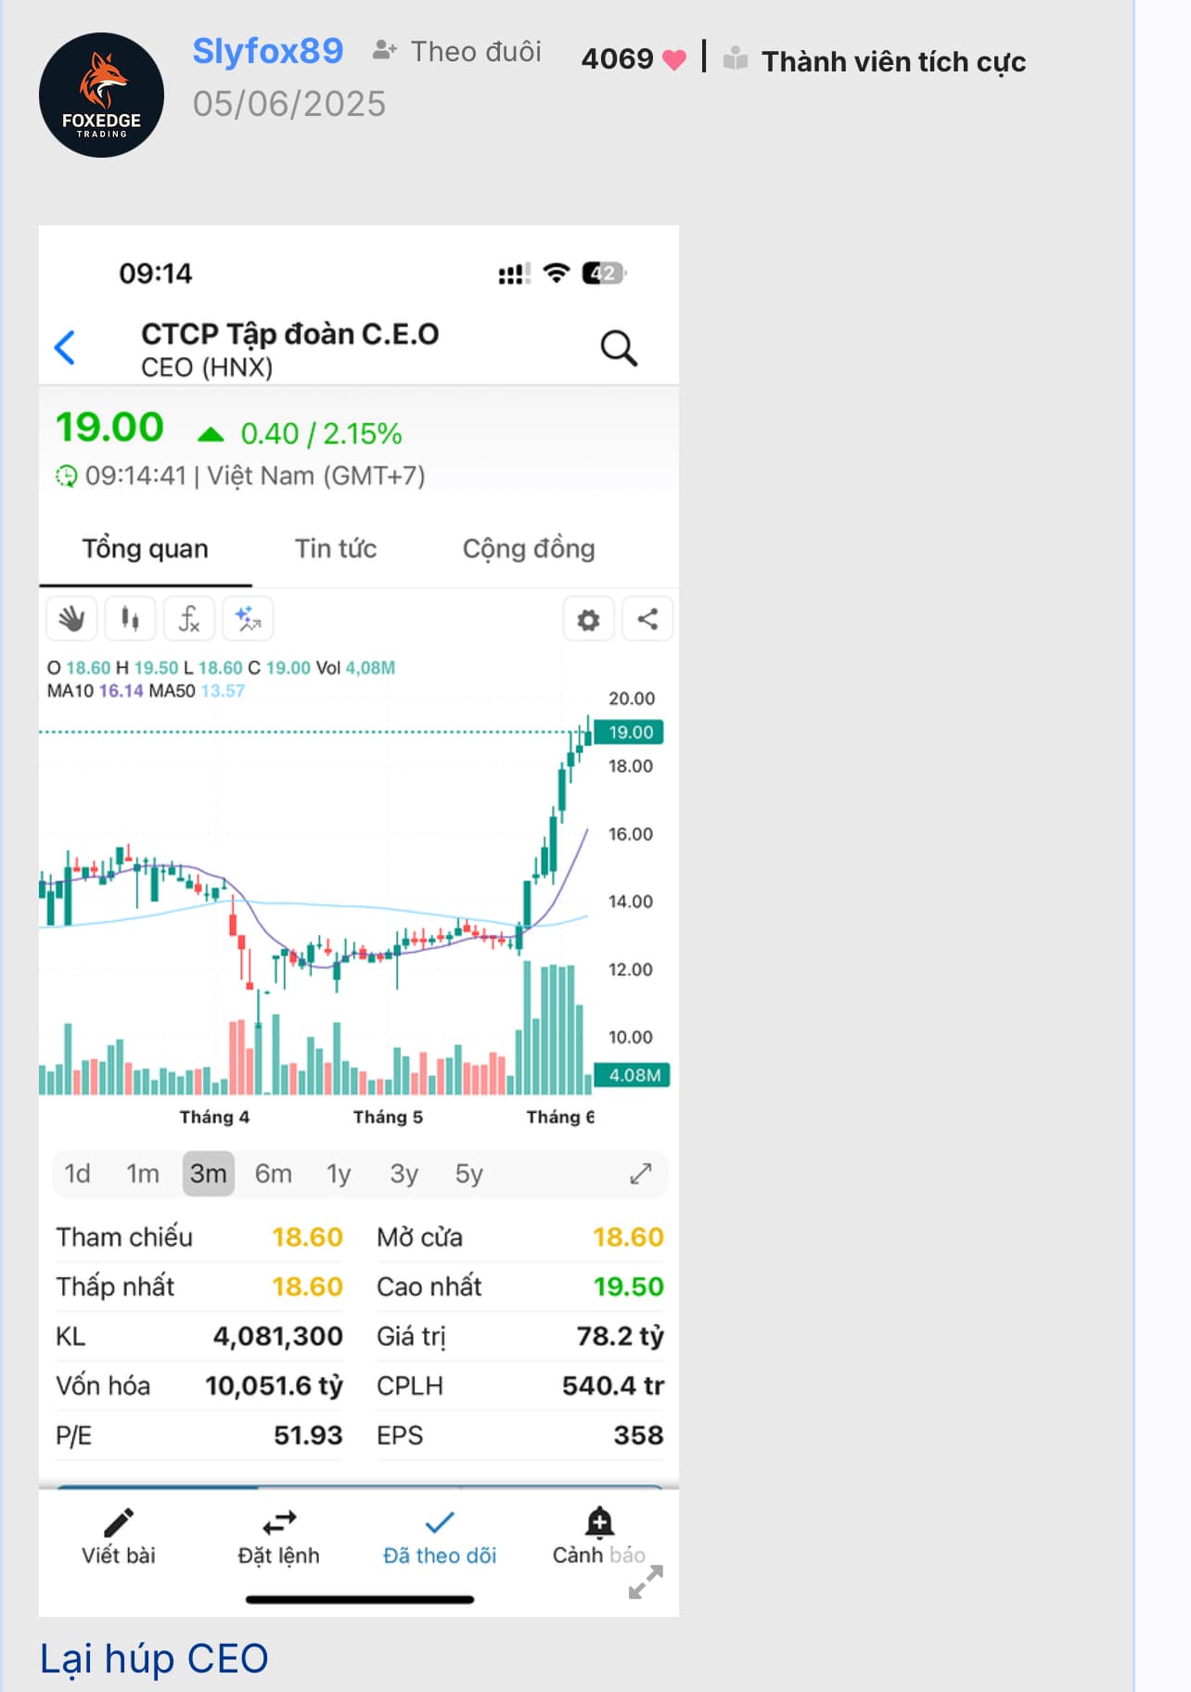
Task: Select the 1y time range
Action: 339,1173
